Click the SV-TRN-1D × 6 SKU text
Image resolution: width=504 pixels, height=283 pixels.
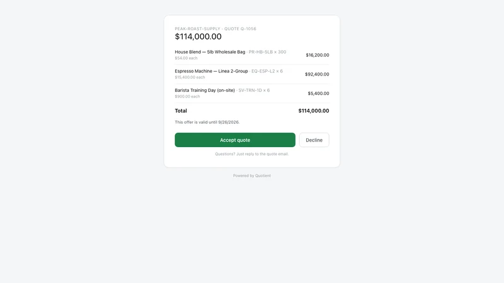[254, 91]
